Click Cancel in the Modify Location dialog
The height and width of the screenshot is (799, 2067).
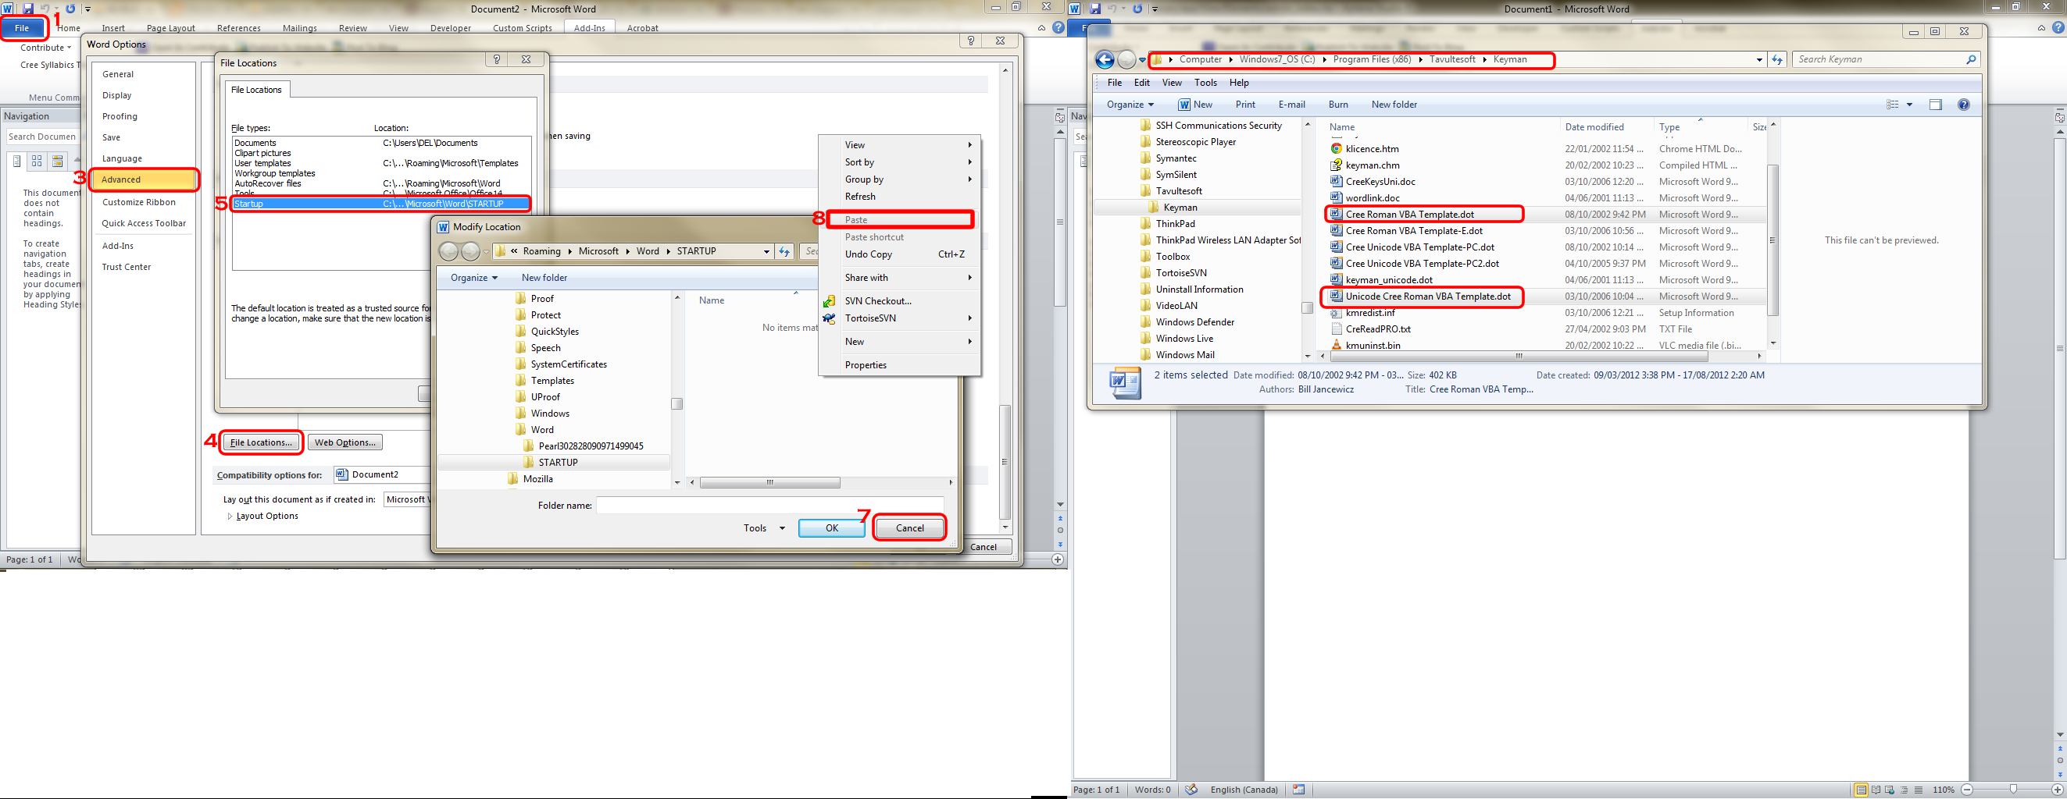(x=909, y=528)
